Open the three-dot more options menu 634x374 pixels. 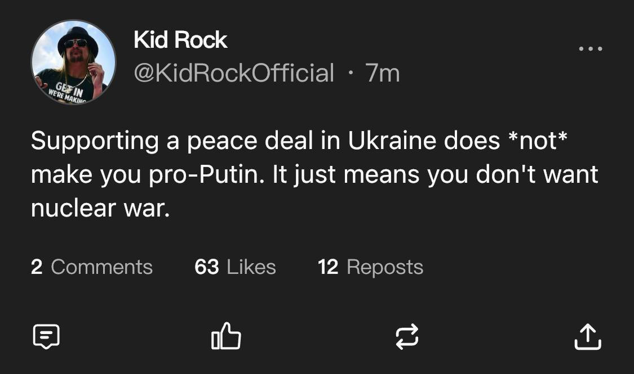coord(590,49)
